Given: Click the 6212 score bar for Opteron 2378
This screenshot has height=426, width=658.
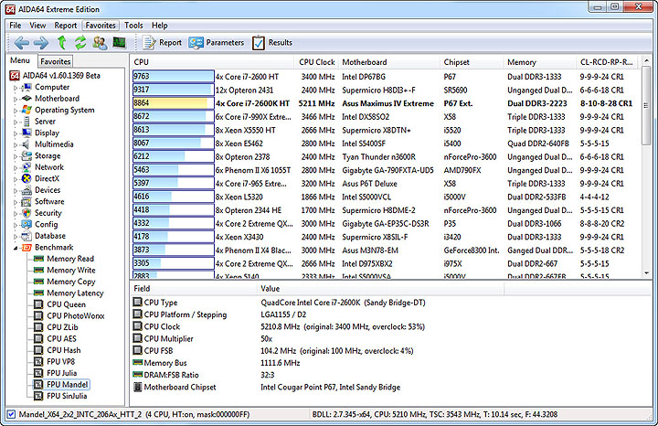Looking at the screenshot, I should pyautogui.click(x=174, y=156).
